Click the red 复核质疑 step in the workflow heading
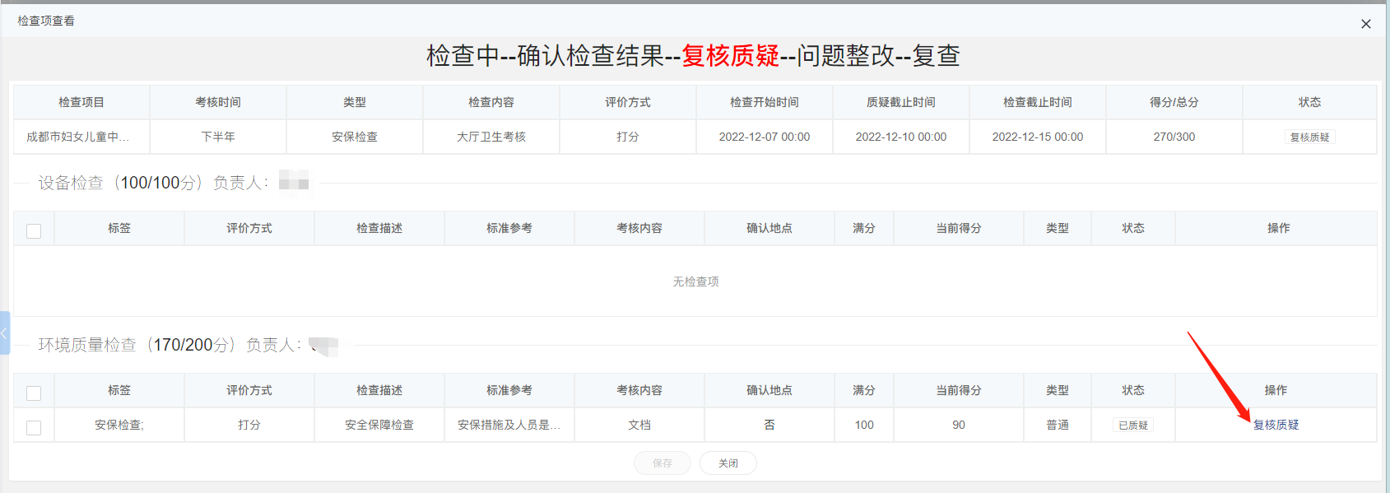This screenshot has width=1390, height=493. 730,55
